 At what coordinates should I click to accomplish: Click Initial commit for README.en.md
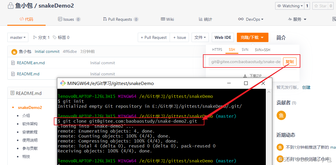pos(102,63)
